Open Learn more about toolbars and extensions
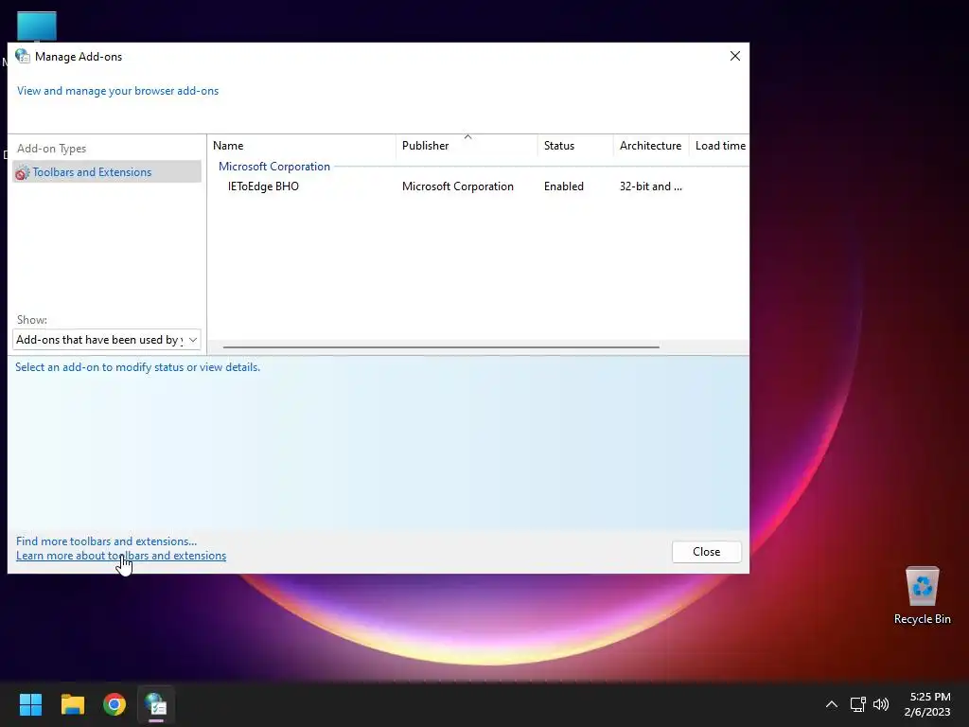The width and height of the screenshot is (969, 727). tap(121, 555)
